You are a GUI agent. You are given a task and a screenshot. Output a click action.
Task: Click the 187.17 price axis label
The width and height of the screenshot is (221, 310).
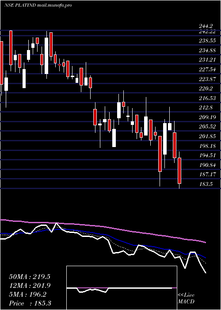207,174
